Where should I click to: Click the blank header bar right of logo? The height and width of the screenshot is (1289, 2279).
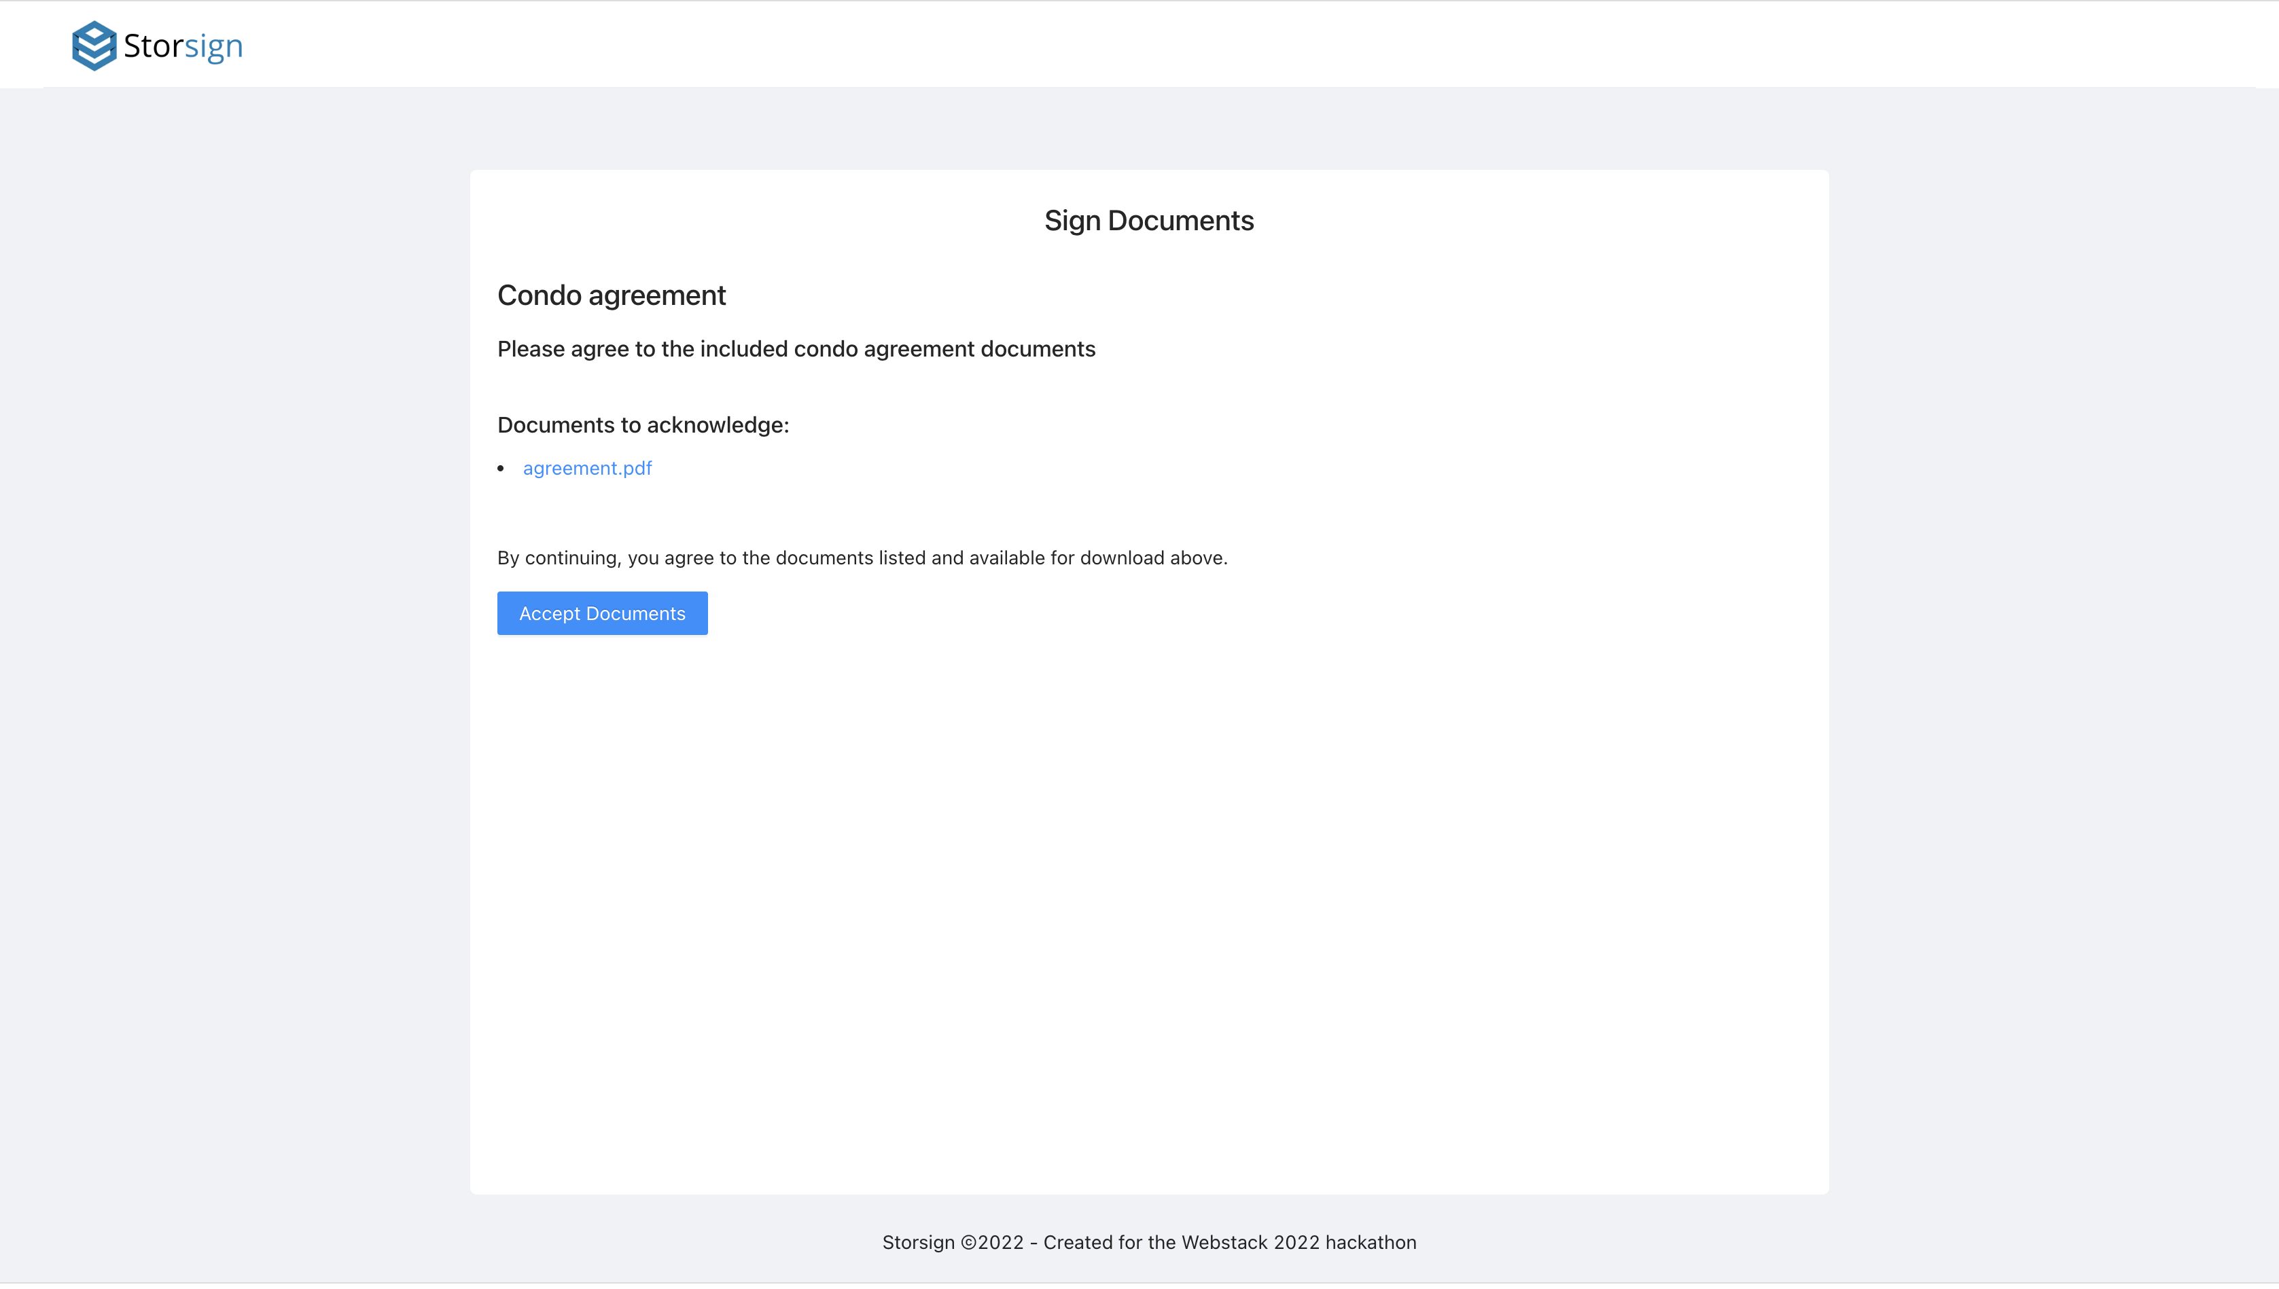click(1240, 44)
